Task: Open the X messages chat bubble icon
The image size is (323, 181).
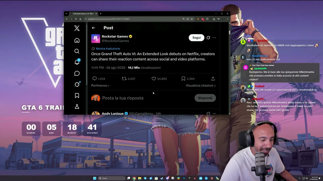Action: [x=77, y=73]
